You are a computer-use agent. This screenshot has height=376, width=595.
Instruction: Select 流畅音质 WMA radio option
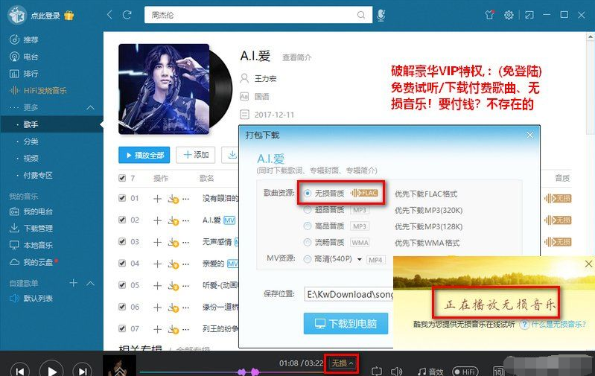point(308,242)
